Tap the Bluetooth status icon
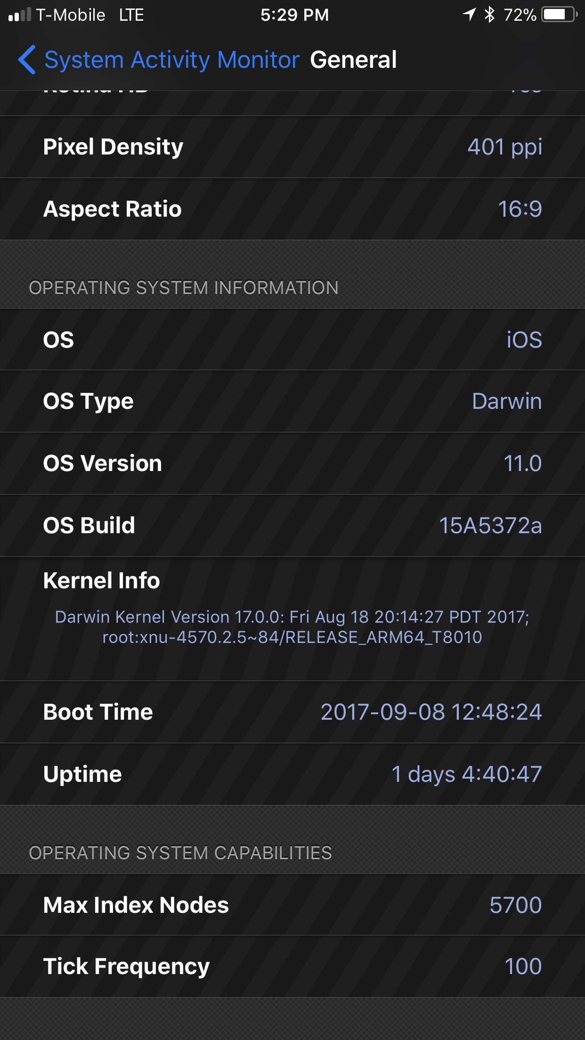Image resolution: width=585 pixels, height=1040 pixels. pos(490,15)
